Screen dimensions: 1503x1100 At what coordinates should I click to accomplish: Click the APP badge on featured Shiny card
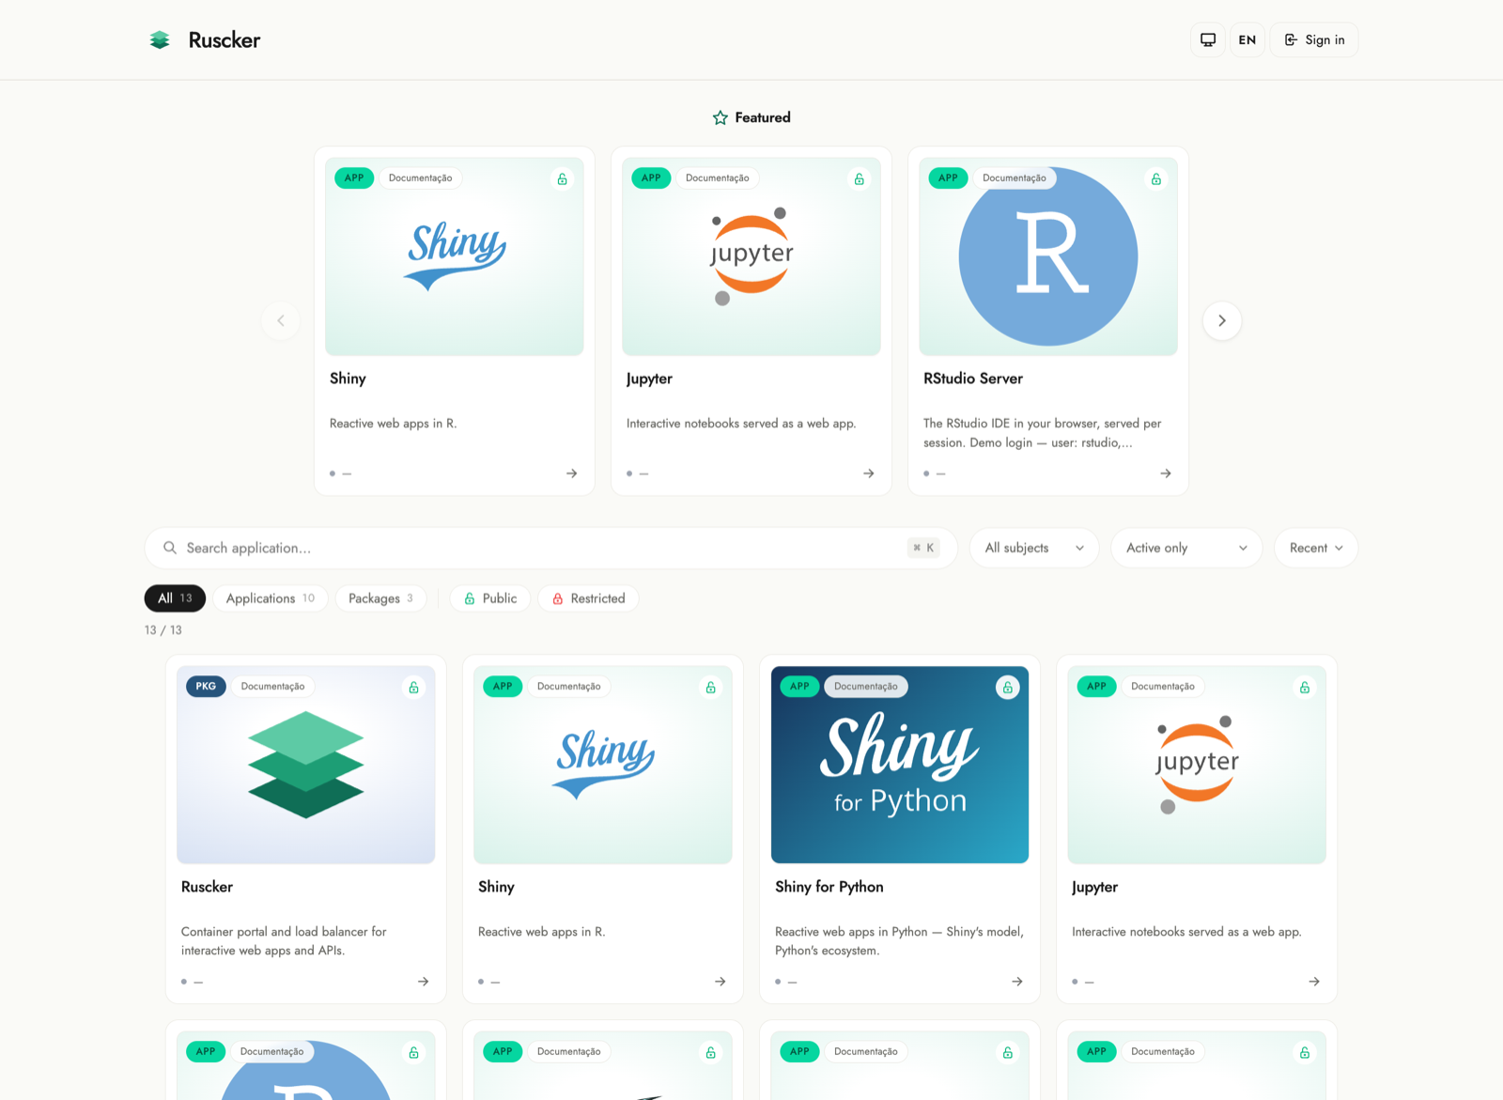point(354,178)
